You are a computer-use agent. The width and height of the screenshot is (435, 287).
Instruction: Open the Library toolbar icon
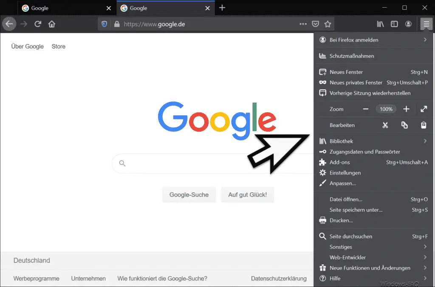[x=380, y=24]
